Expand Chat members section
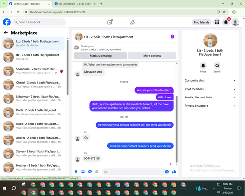The height and width of the screenshot is (196, 245). (x=210, y=89)
